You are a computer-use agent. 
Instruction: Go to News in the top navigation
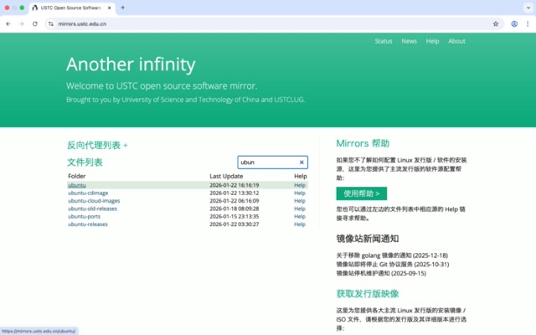click(x=409, y=41)
